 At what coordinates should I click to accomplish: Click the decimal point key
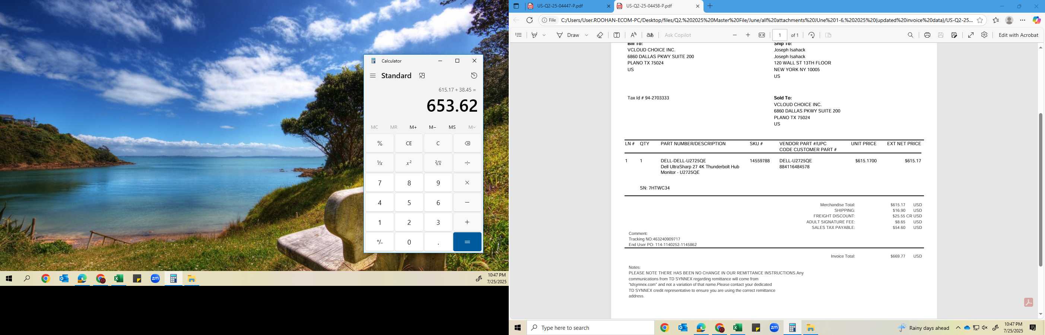point(438,242)
